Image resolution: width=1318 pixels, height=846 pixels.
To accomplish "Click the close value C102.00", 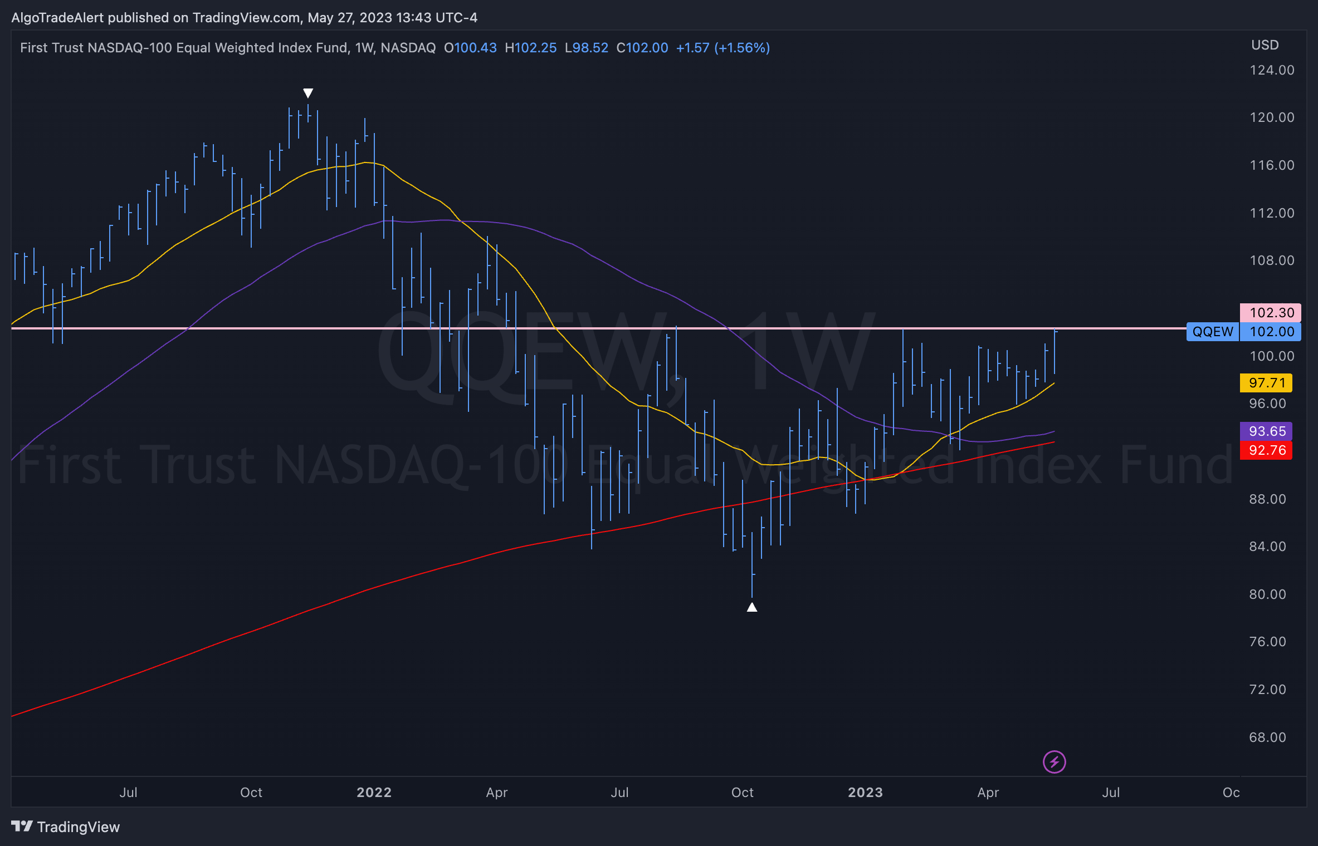I will coord(642,48).
